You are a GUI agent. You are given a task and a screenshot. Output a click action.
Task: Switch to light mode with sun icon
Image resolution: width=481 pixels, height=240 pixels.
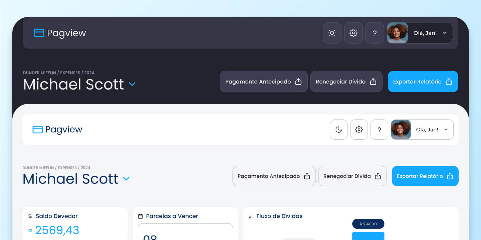tap(332, 33)
